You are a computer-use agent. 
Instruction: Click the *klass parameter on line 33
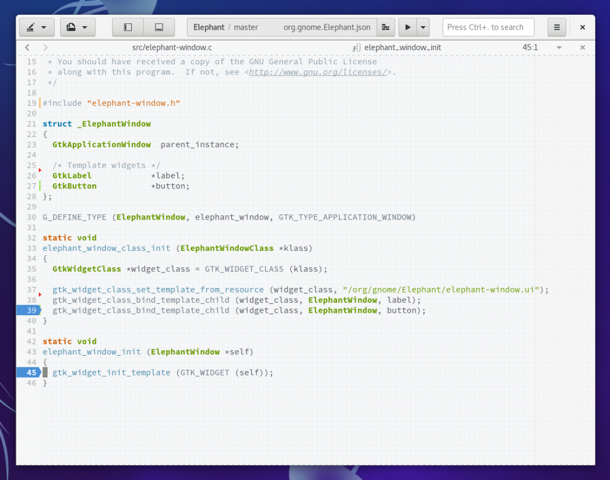293,248
